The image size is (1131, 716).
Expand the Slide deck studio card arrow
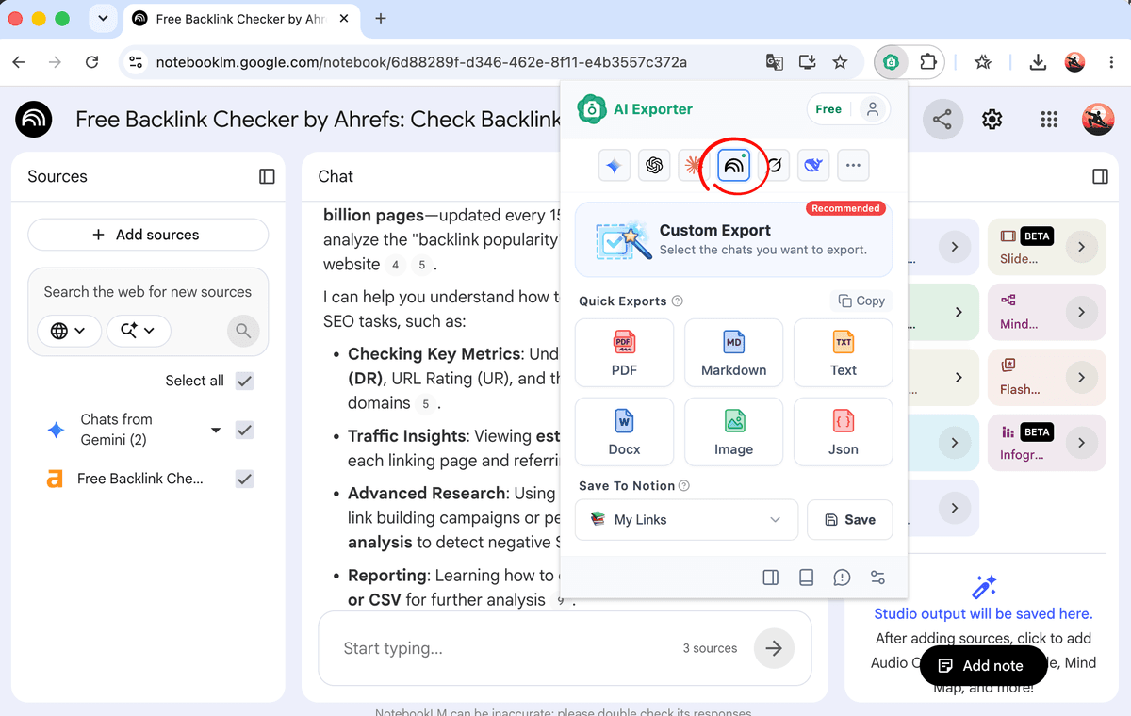click(x=1081, y=247)
